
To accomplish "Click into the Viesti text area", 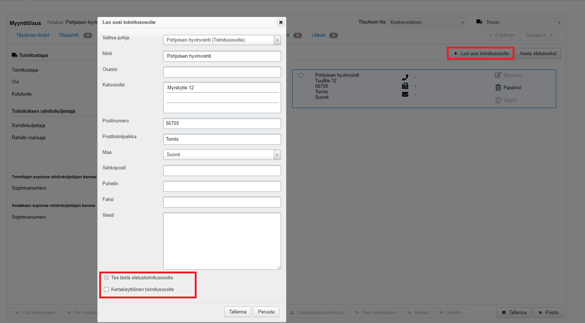I will coord(222,241).
